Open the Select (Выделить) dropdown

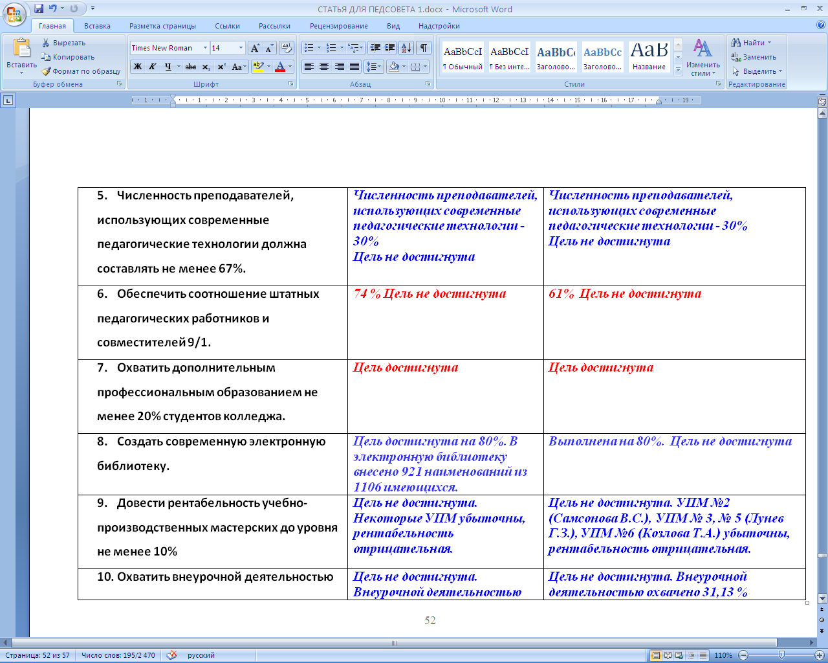point(757,71)
